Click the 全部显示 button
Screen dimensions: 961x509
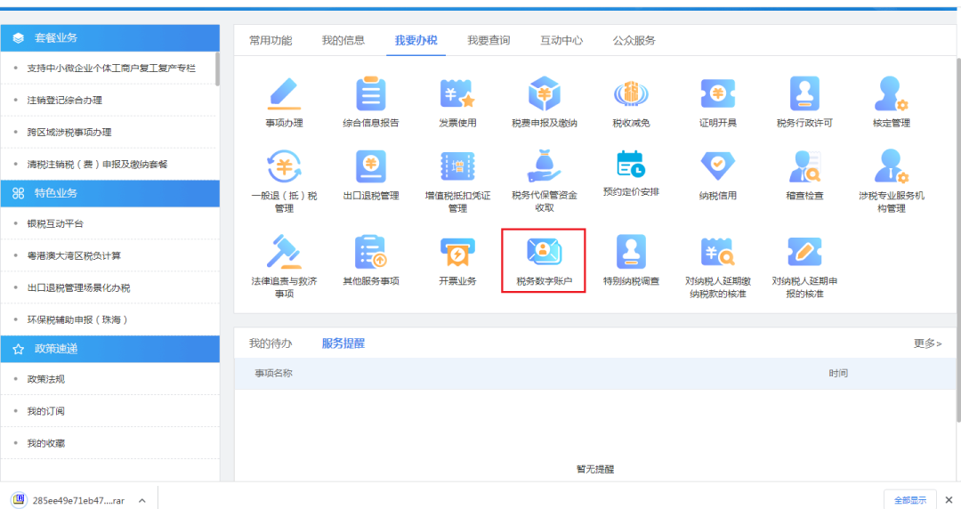coord(910,500)
